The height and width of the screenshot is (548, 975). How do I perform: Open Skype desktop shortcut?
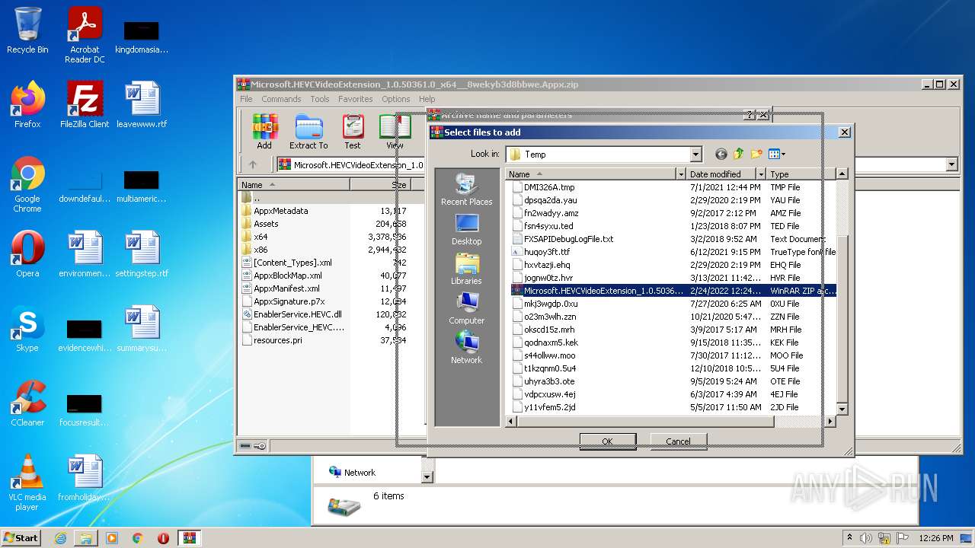(x=27, y=329)
